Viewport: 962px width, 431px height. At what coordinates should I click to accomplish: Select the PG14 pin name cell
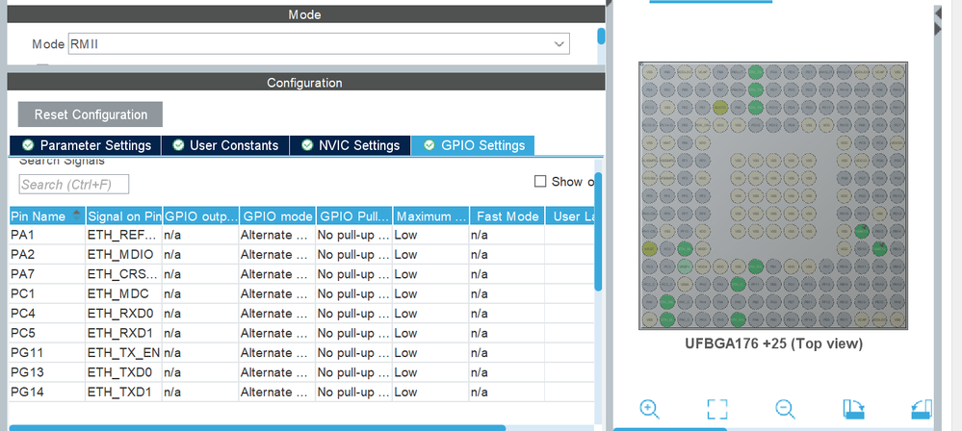(47, 392)
